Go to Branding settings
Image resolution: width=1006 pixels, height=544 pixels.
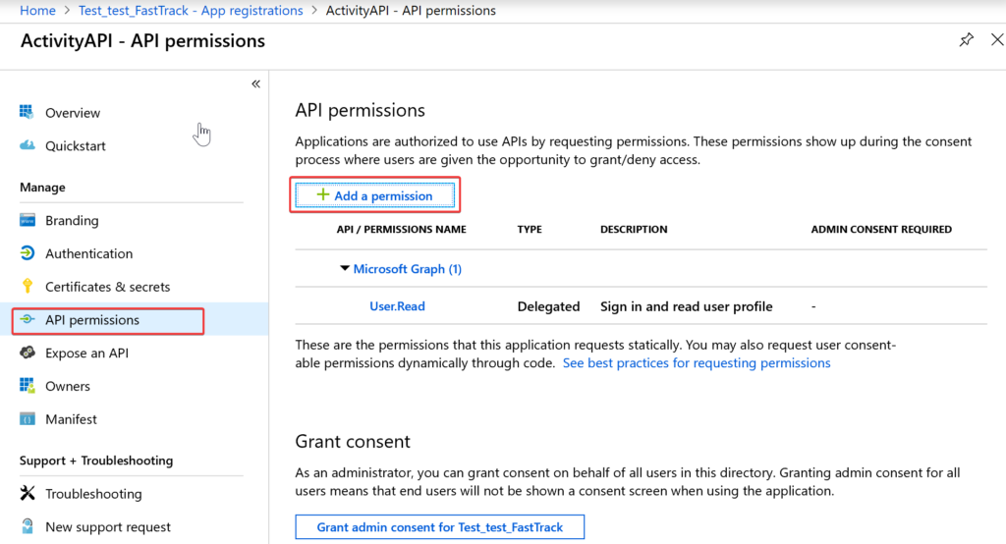(72, 221)
